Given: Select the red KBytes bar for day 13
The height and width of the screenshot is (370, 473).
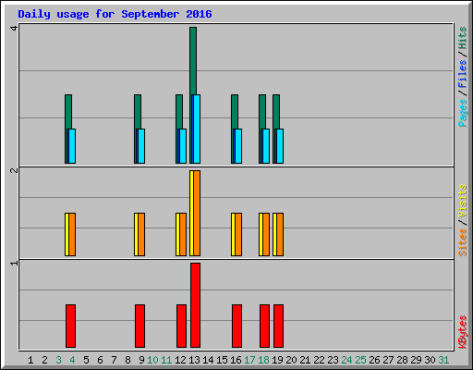Looking at the screenshot, I should pos(195,305).
